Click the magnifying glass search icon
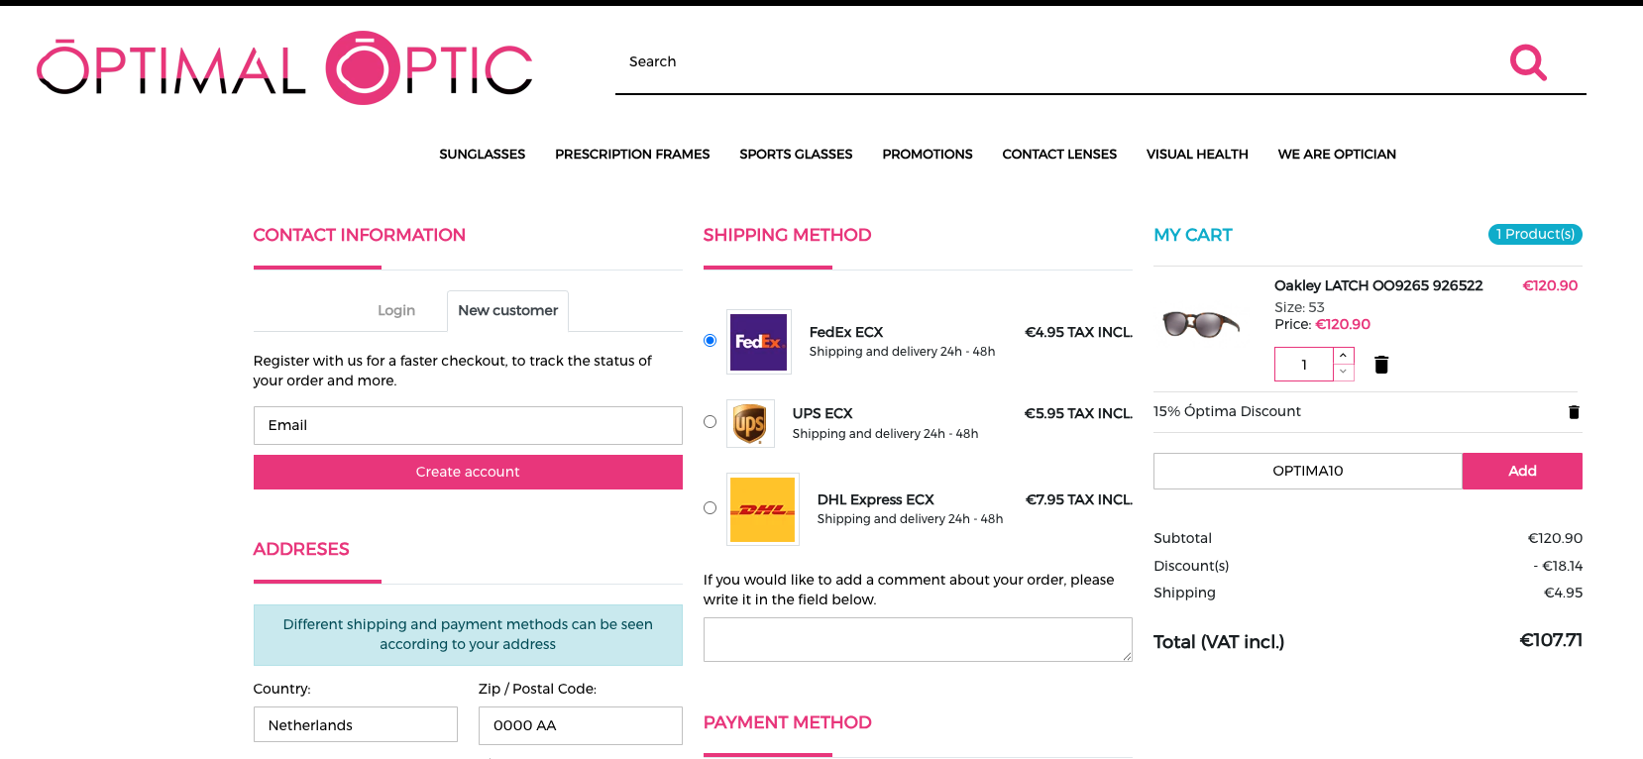 click(x=1527, y=62)
